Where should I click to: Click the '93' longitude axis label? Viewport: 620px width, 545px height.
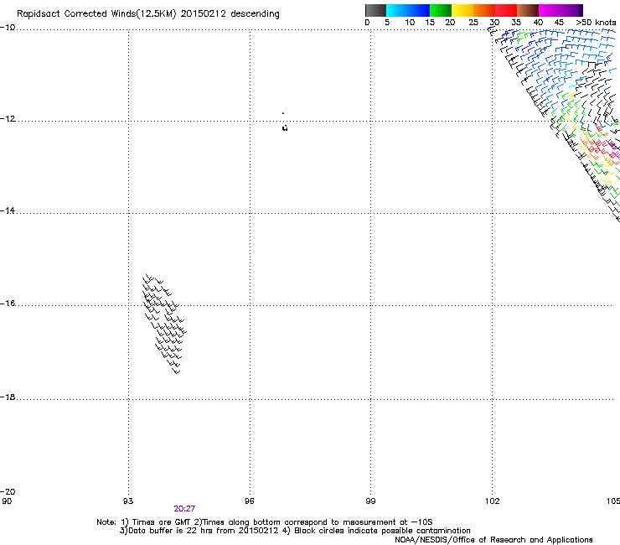tap(128, 501)
